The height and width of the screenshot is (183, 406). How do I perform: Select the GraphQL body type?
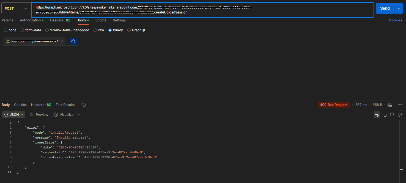pos(136,30)
